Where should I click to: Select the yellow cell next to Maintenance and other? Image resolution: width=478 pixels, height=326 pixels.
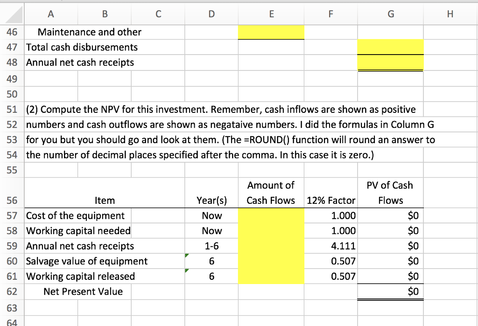[271, 32]
